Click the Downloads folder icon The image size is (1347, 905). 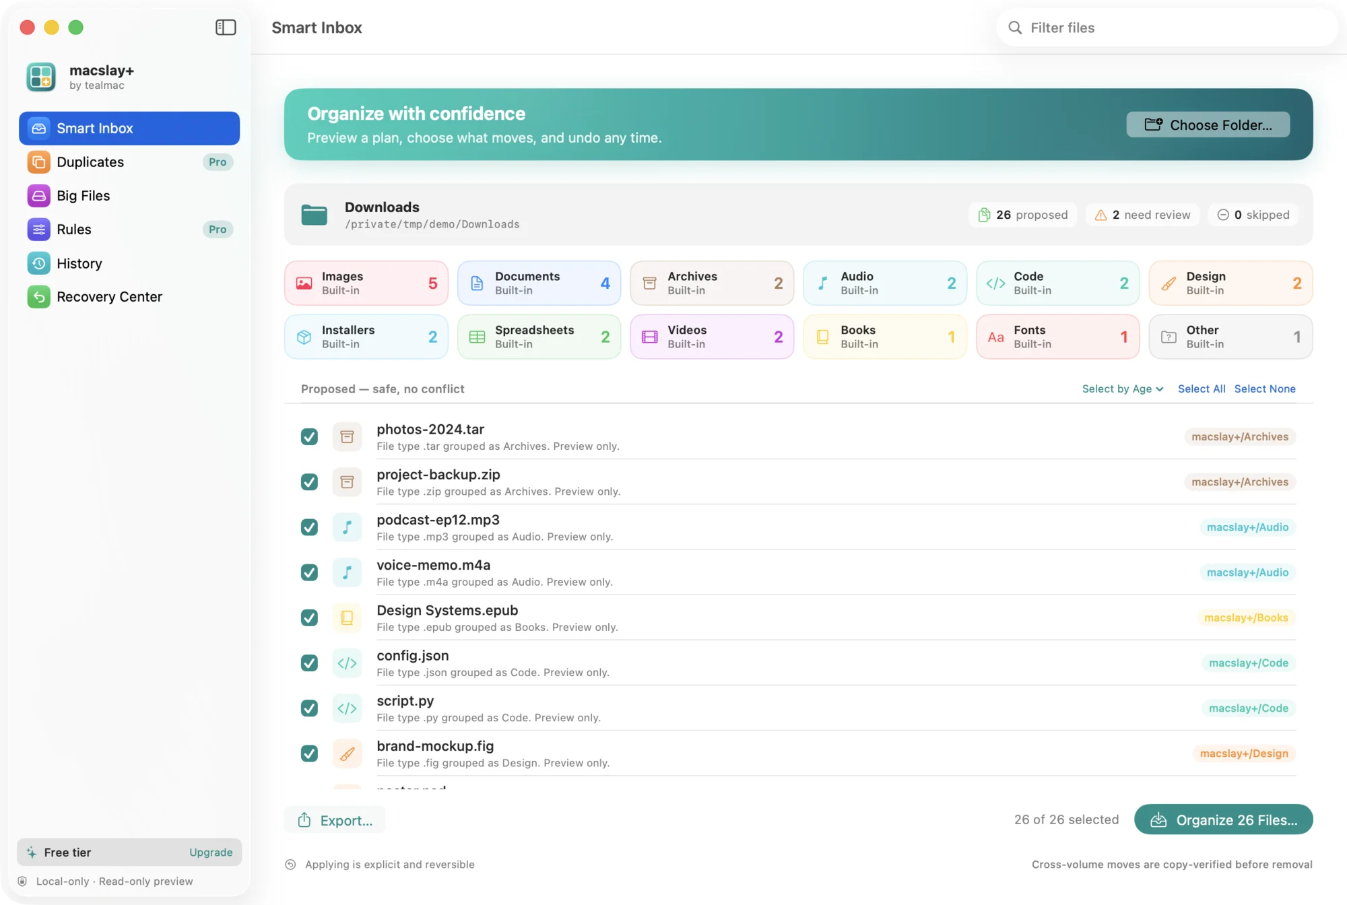314,215
